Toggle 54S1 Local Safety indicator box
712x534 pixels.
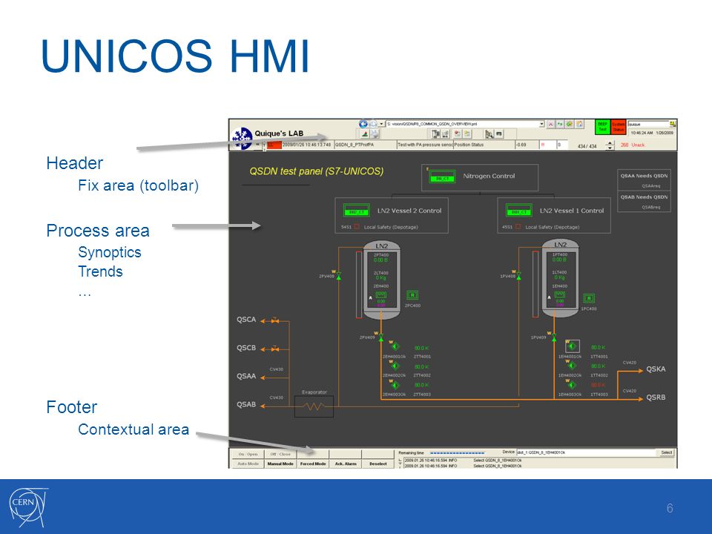[x=357, y=226]
